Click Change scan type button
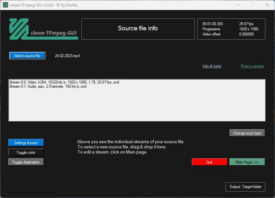This screenshot has width=275, height=198. [x=247, y=133]
